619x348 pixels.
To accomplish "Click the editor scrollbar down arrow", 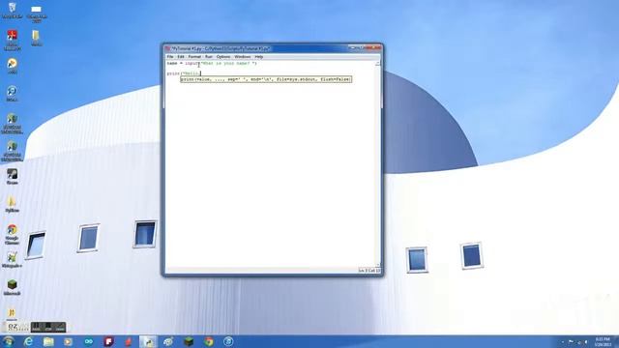I will [378, 265].
